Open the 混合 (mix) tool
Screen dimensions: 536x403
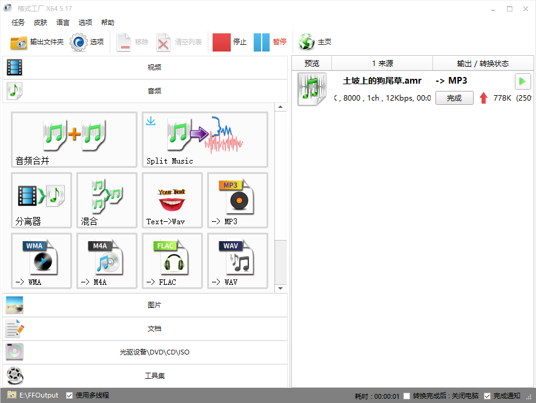pos(107,200)
